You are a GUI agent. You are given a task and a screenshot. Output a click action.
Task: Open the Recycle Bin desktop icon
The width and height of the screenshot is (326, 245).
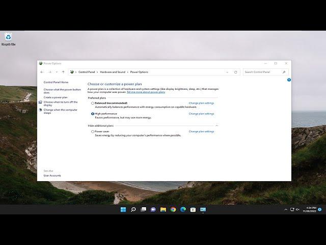[8, 39]
